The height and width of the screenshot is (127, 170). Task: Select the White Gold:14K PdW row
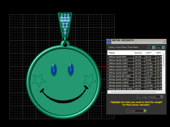pos(135,89)
